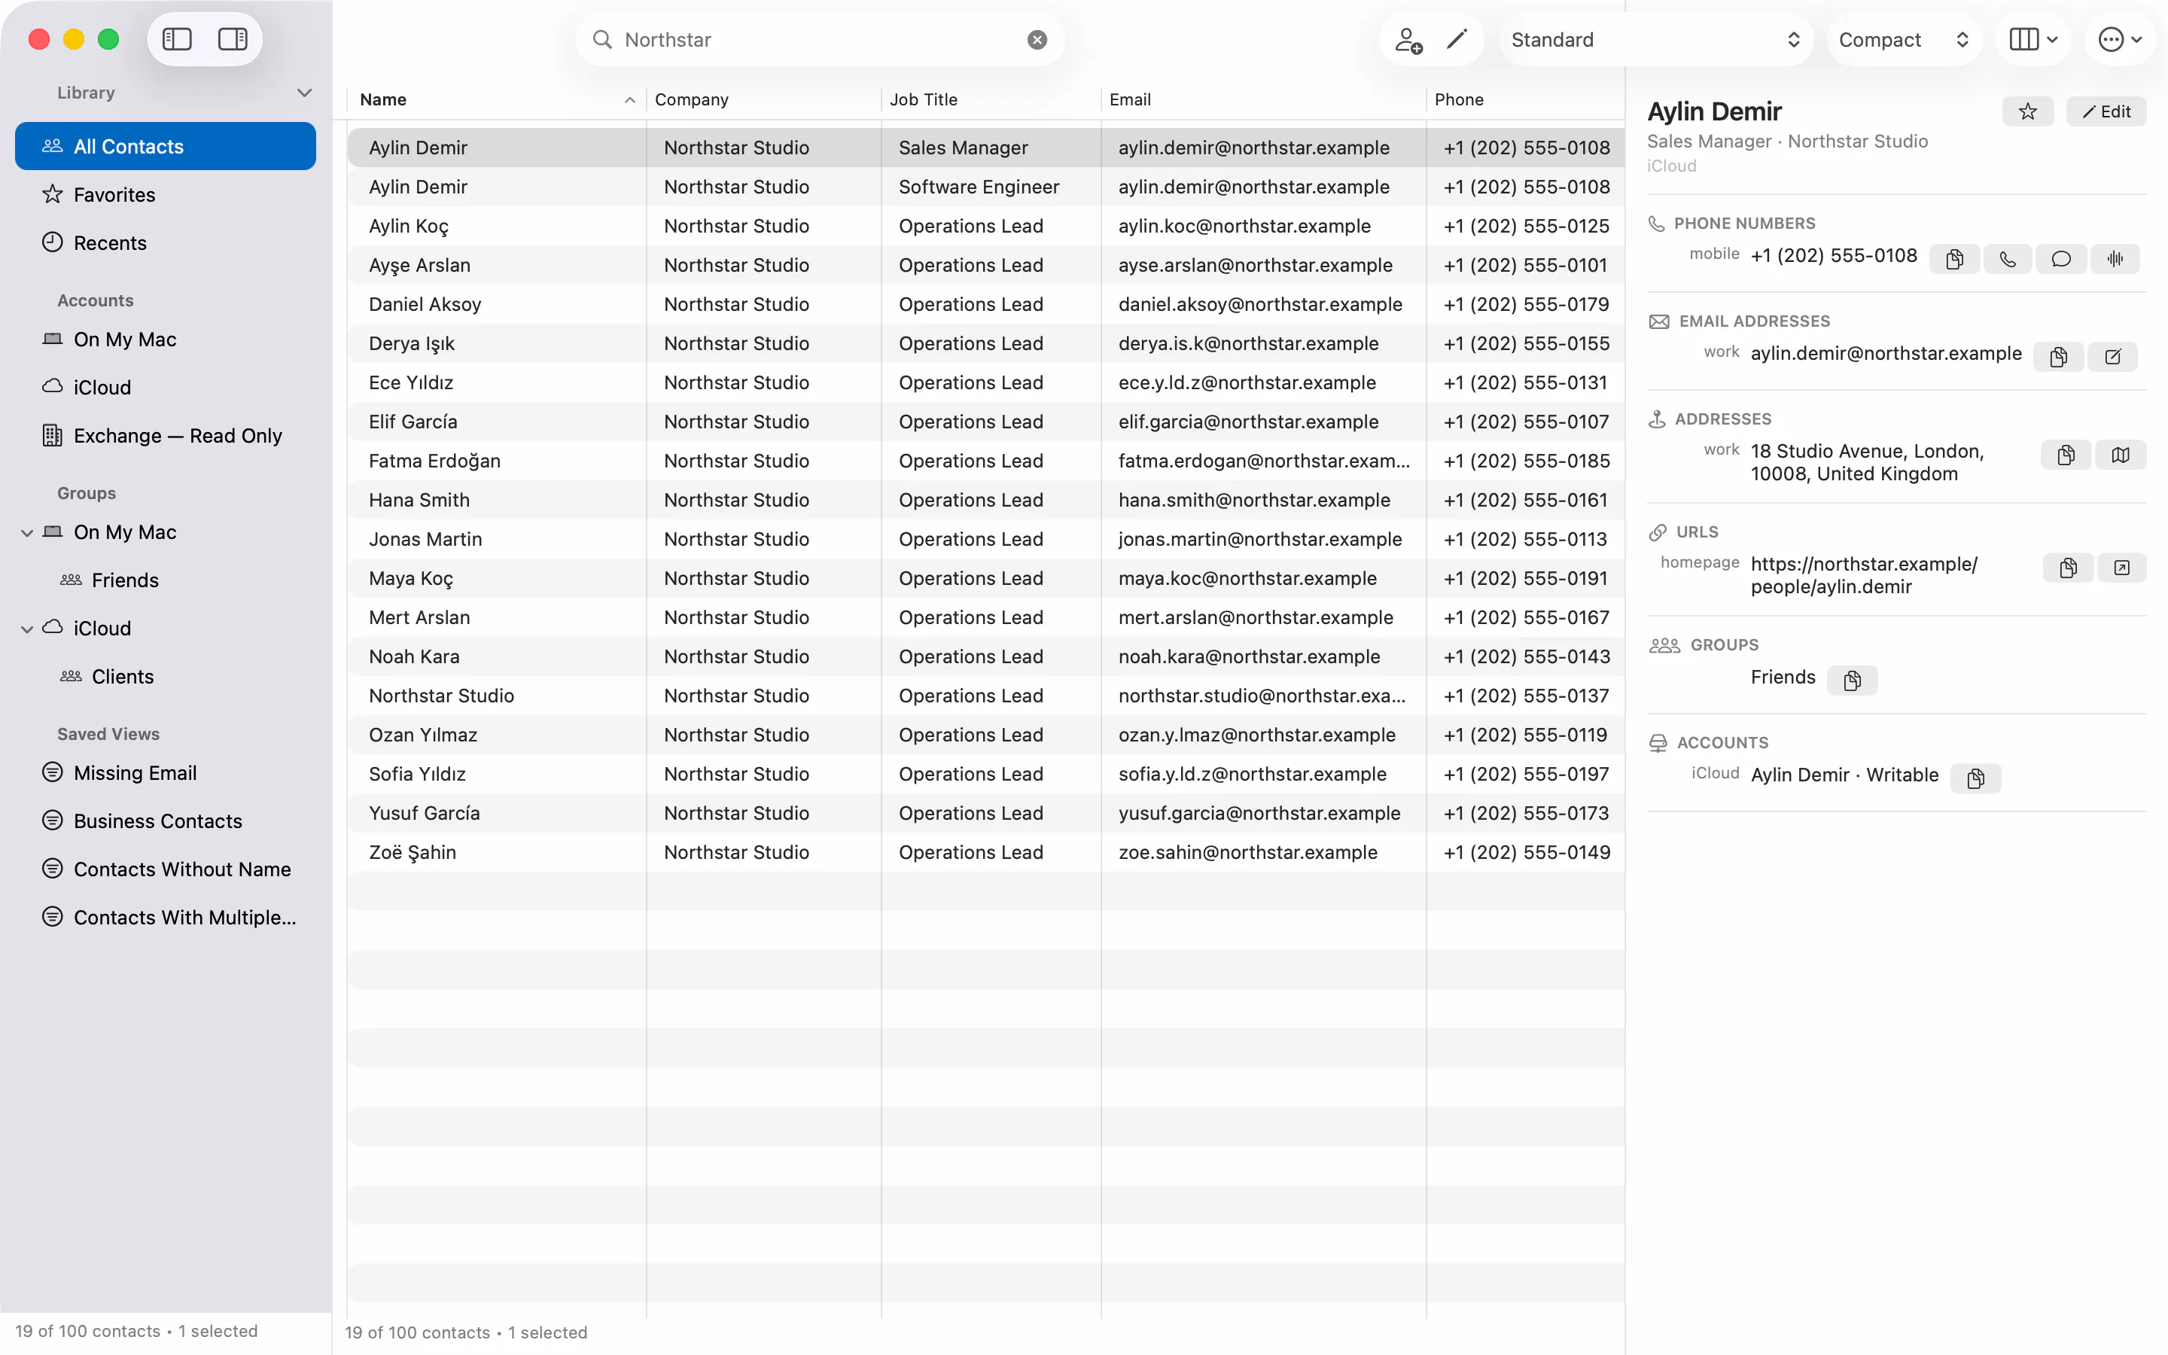Toggle the right detail panel visibility

pos(233,39)
